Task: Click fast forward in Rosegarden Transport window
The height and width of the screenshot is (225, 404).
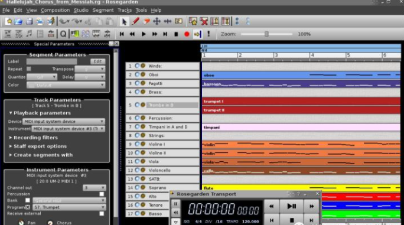Action: point(311,206)
